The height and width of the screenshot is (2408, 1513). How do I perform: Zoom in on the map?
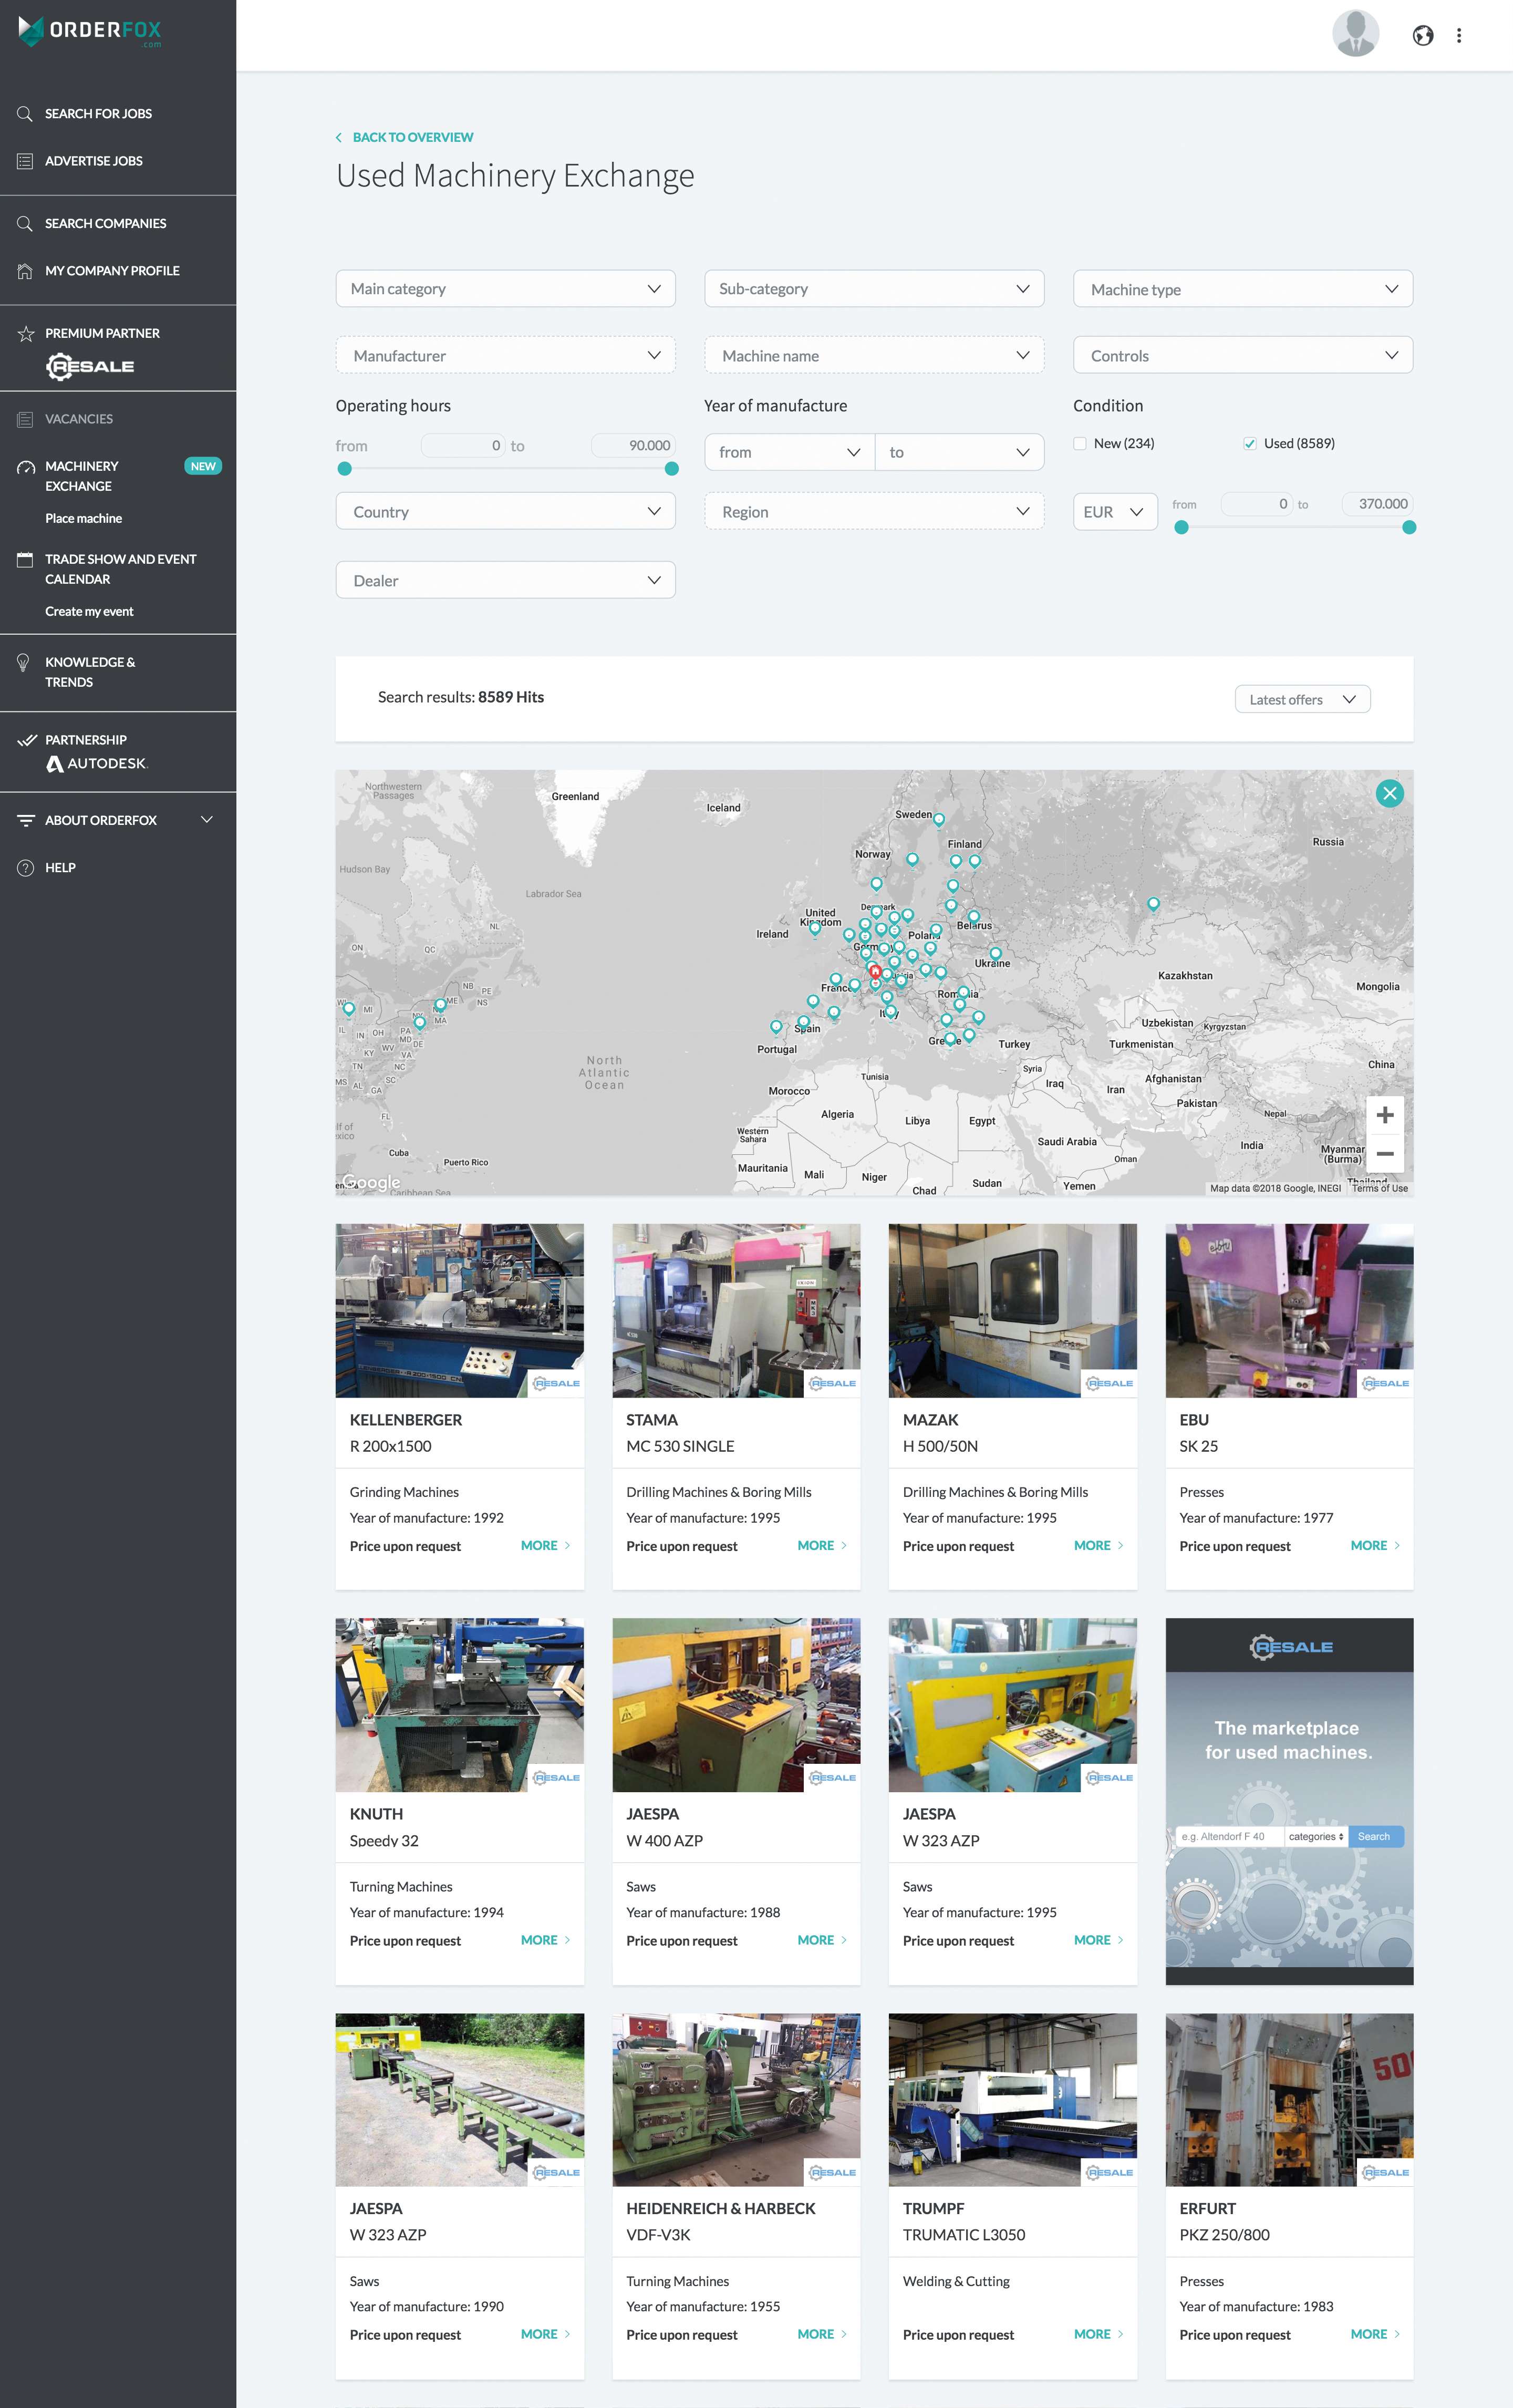pyautogui.click(x=1384, y=1115)
